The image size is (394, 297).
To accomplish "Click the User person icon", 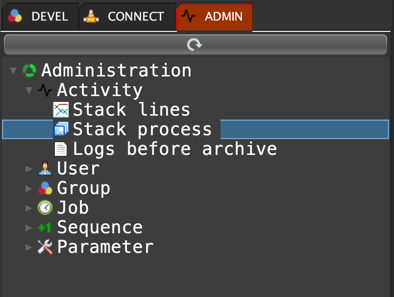I will tap(45, 169).
